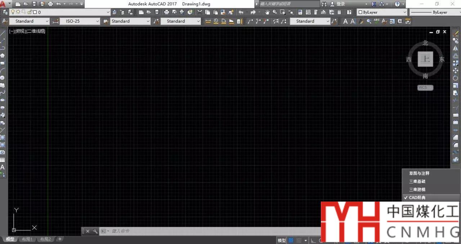Viewport: 461px width, 244px height.
Task: Click Plot printer icon in quick access toolbar
Action: (50, 4)
